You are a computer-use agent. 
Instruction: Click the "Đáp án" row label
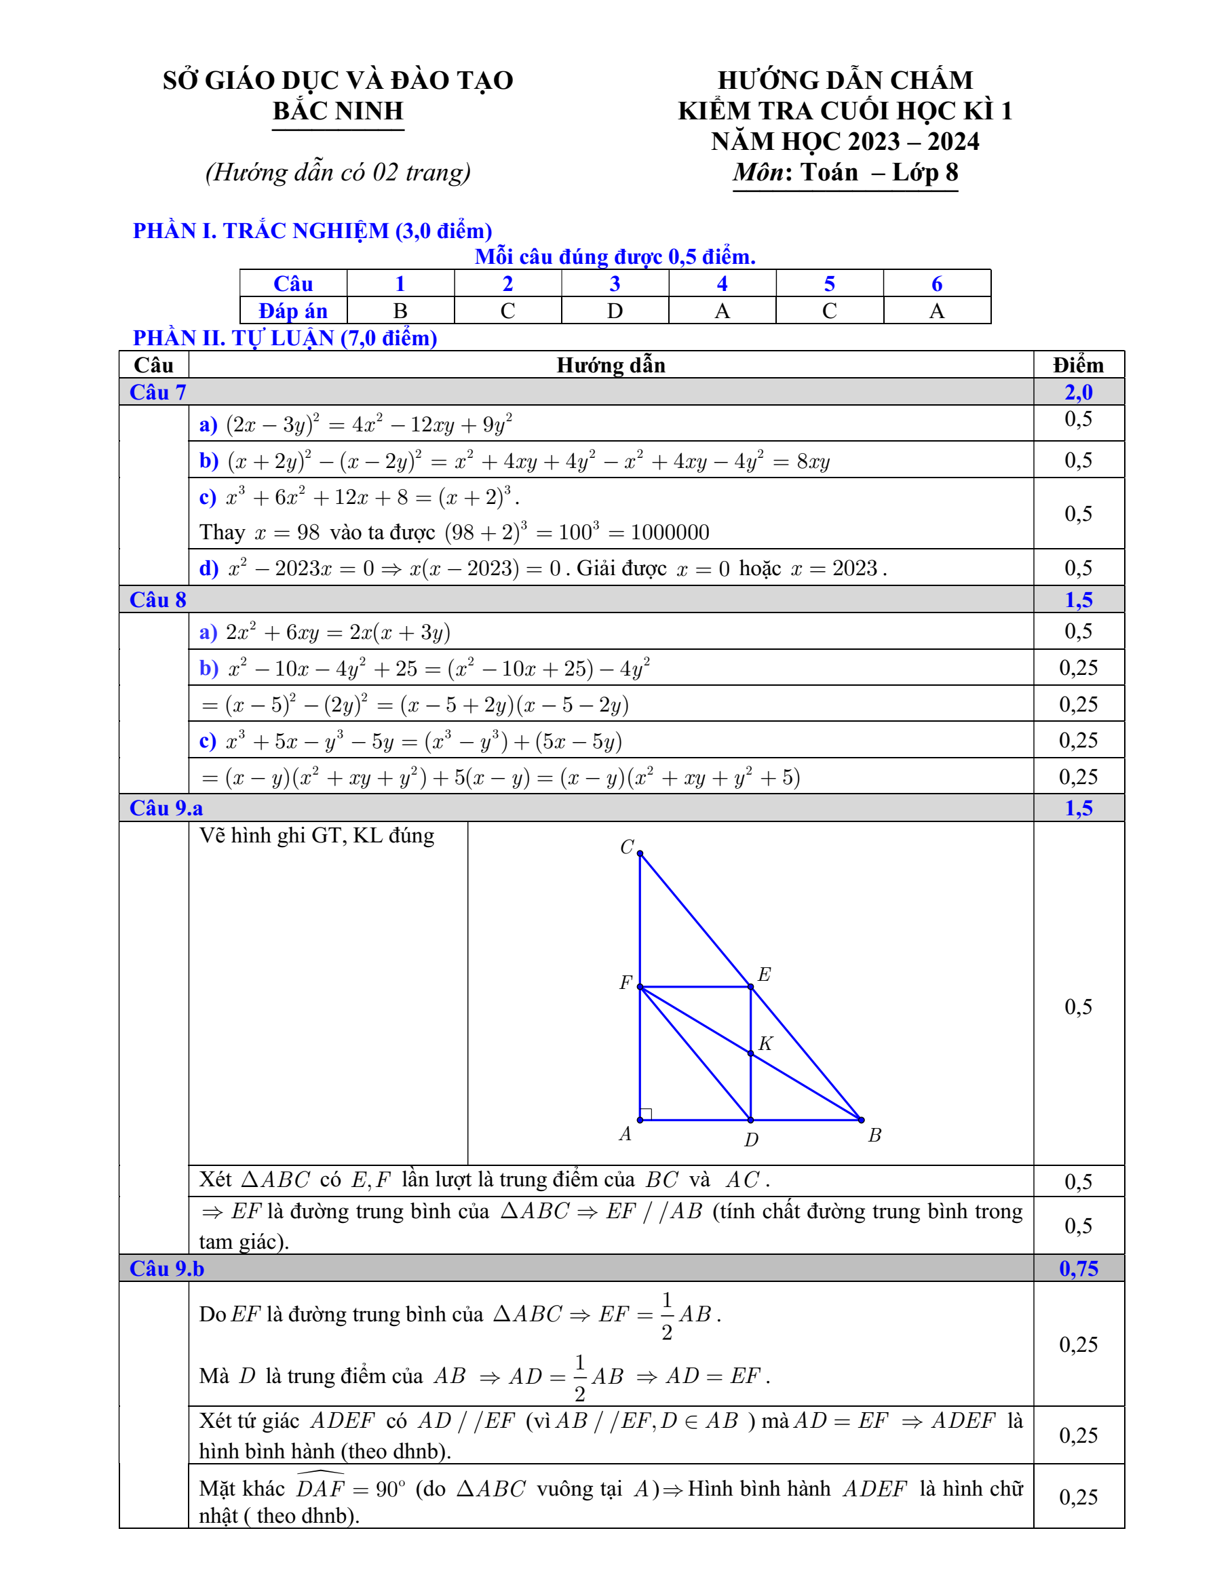[293, 311]
